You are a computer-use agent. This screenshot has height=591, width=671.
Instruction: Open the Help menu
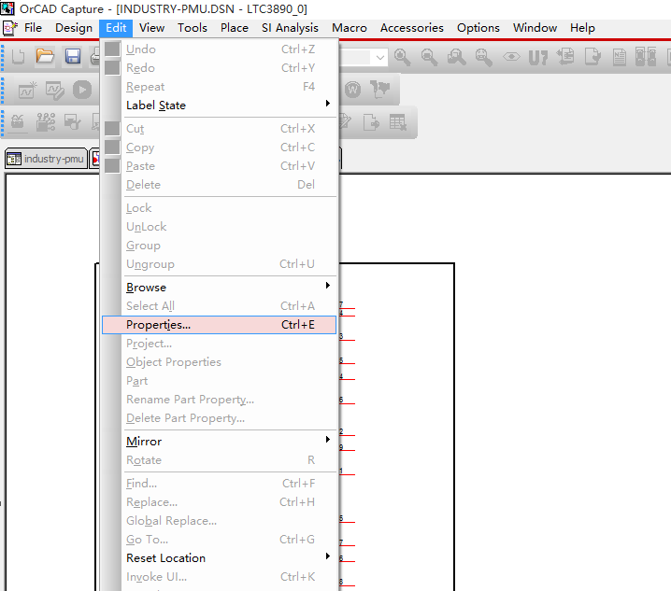582,28
